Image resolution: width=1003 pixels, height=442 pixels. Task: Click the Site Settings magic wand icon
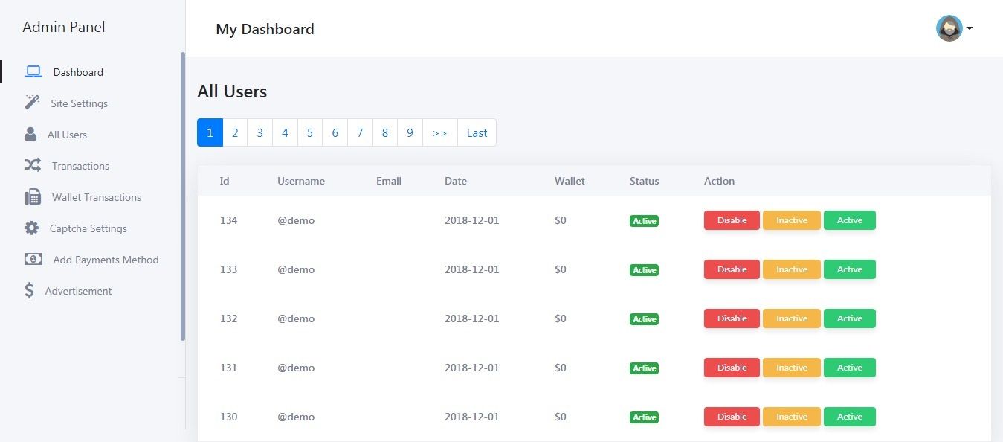tap(32, 103)
